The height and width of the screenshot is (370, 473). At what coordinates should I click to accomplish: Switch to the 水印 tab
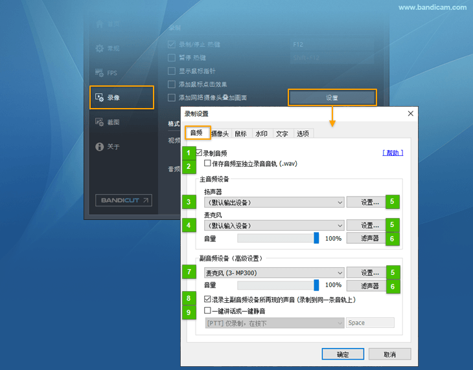point(262,134)
